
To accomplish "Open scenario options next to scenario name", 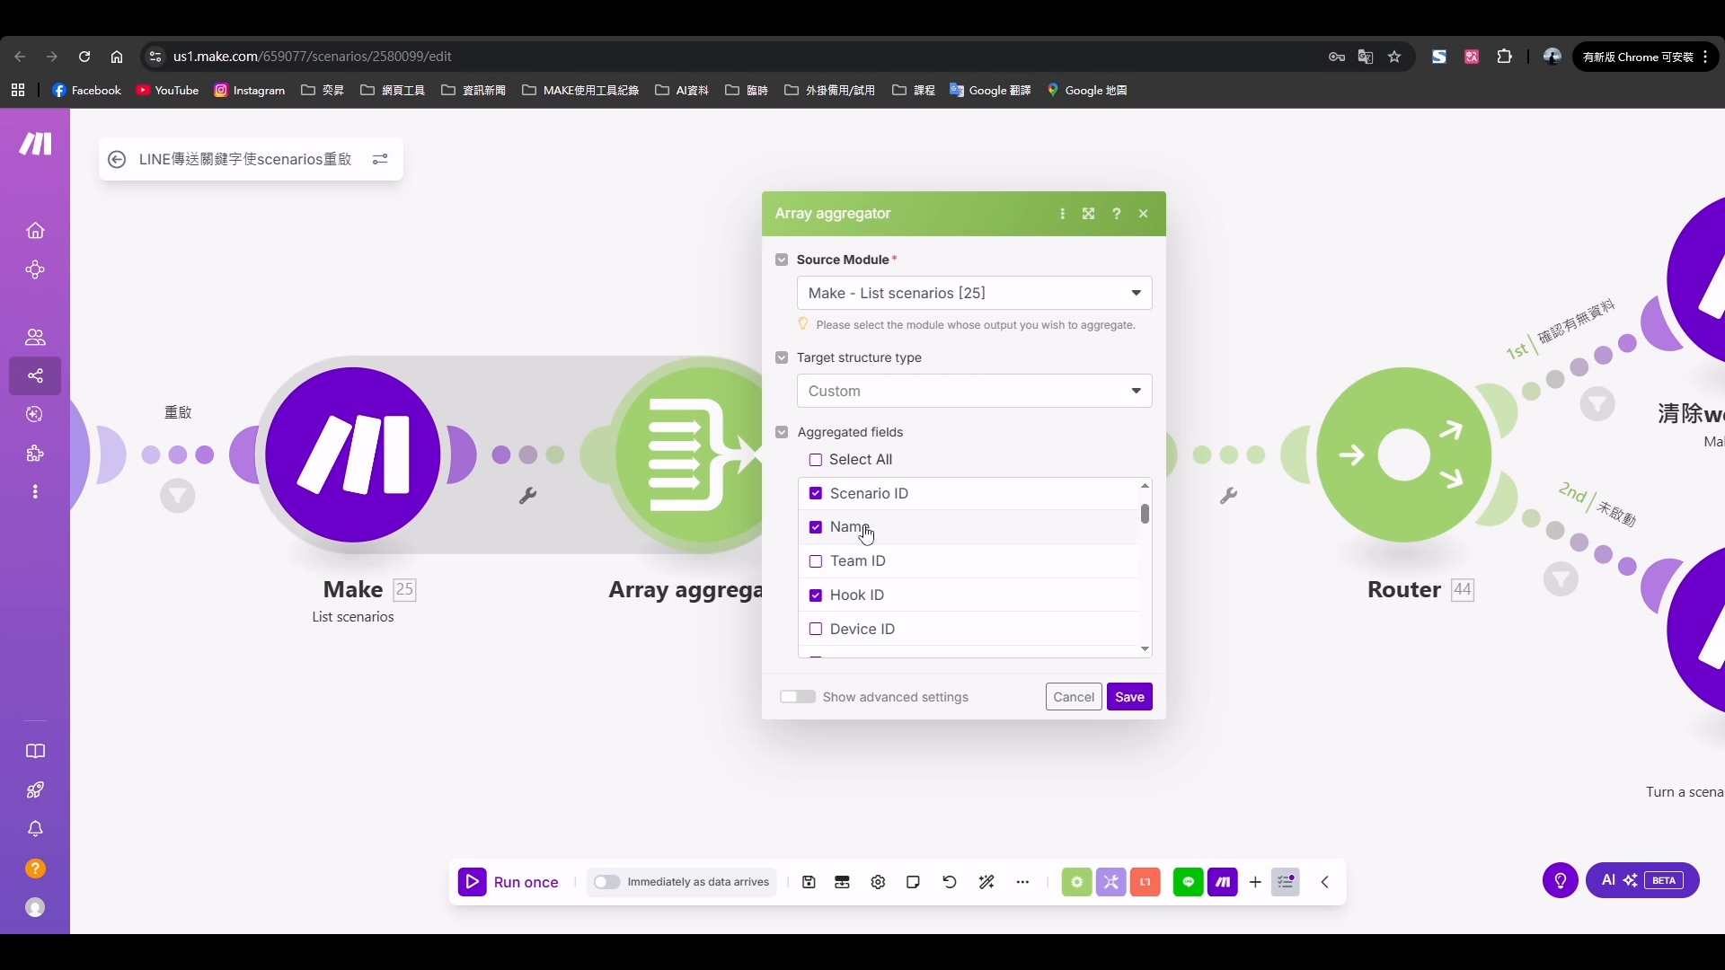I will [380, 159].
